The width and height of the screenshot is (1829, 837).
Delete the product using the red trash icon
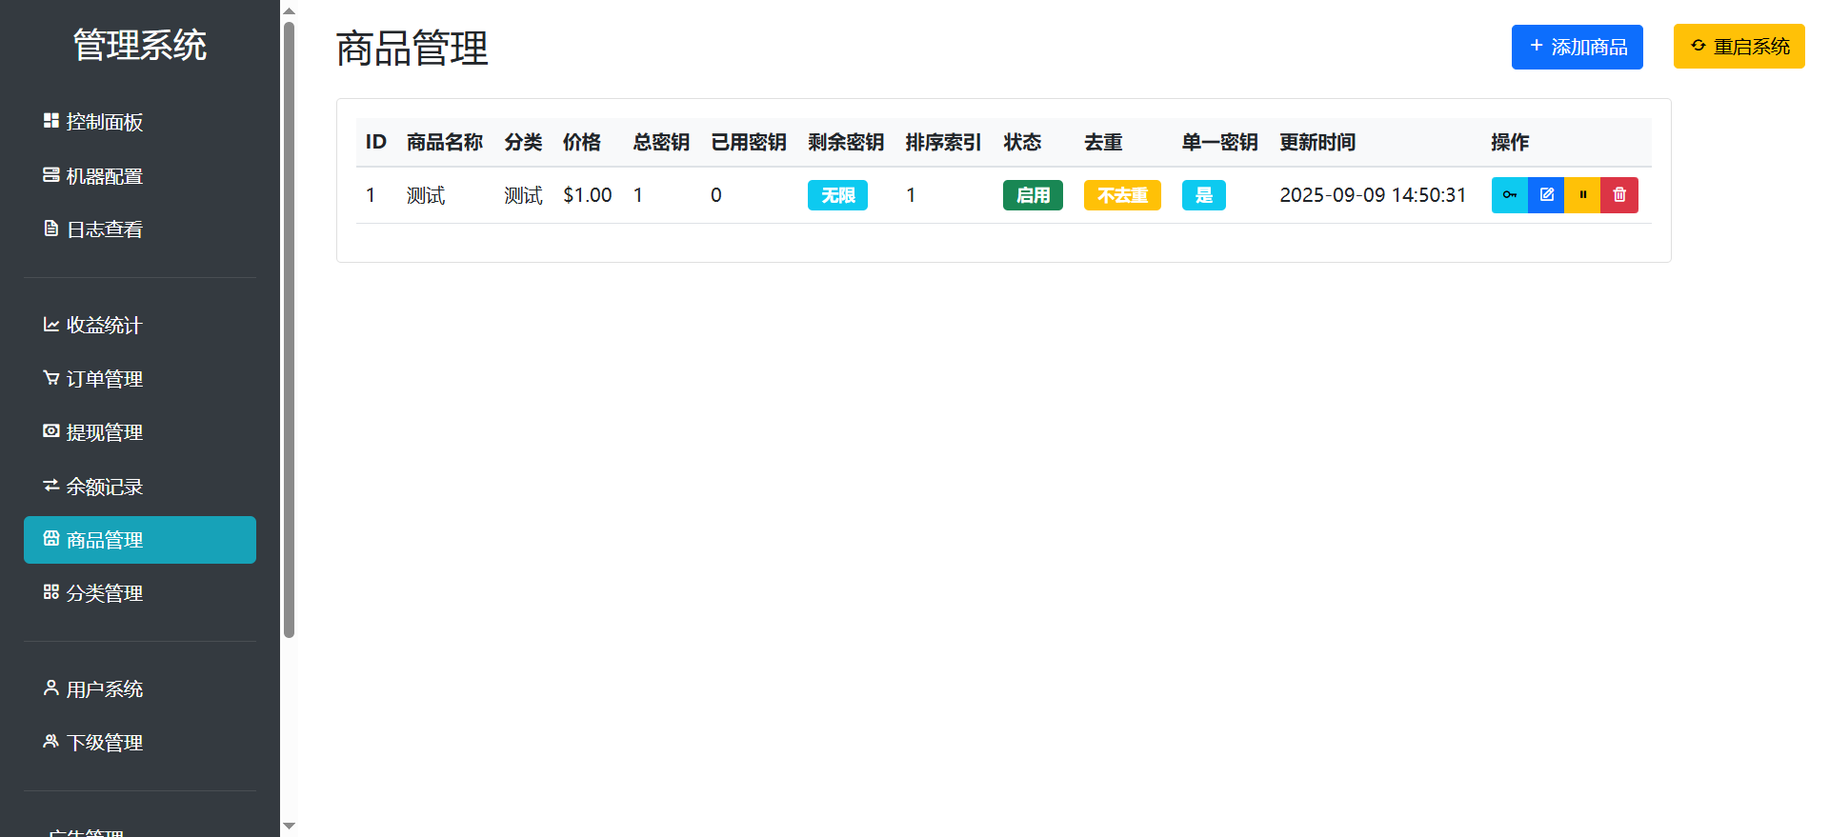point(1619,195)
